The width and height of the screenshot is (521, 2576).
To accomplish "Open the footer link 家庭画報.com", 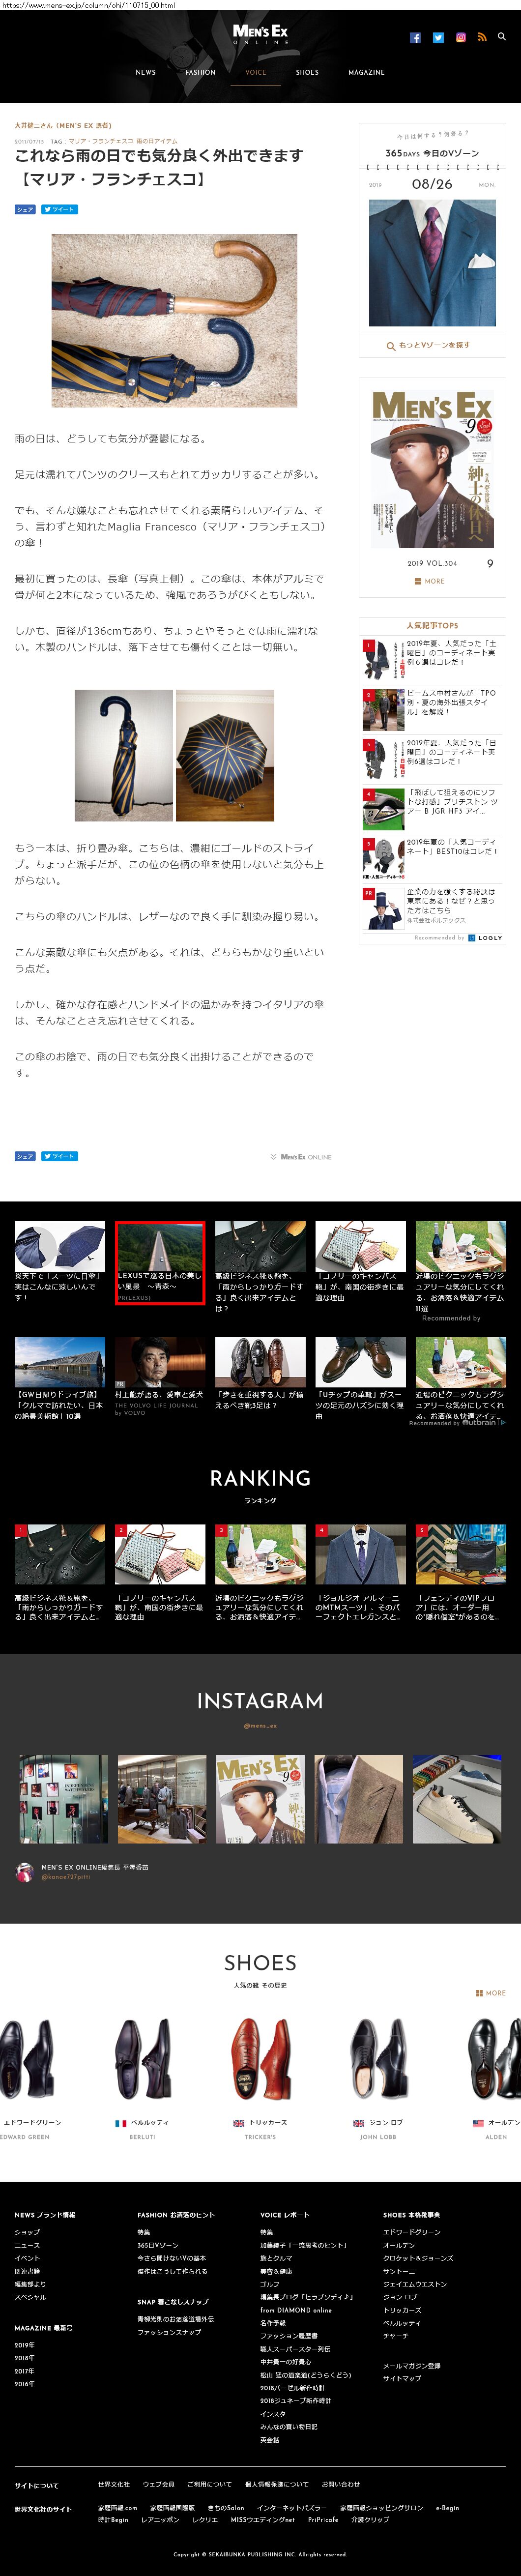I will coord(117,2508).
